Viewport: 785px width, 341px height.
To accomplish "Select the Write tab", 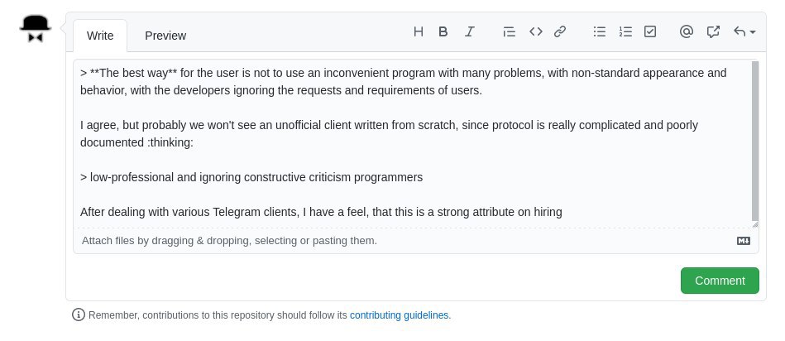I will tap(100, 36).
